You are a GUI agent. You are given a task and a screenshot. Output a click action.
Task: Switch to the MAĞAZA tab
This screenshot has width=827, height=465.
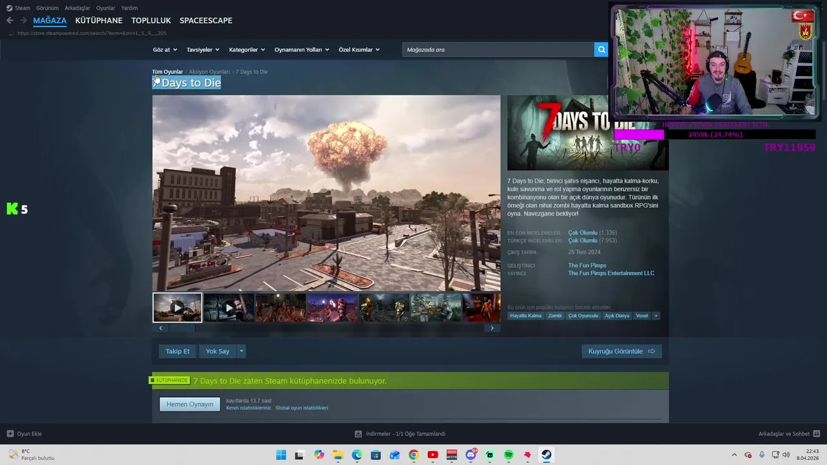(50, 21)
